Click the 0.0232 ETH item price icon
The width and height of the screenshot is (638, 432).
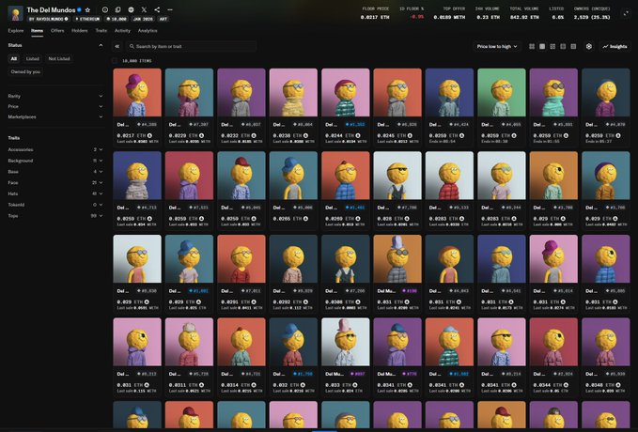pyautogui.click(x=254, y=135)
